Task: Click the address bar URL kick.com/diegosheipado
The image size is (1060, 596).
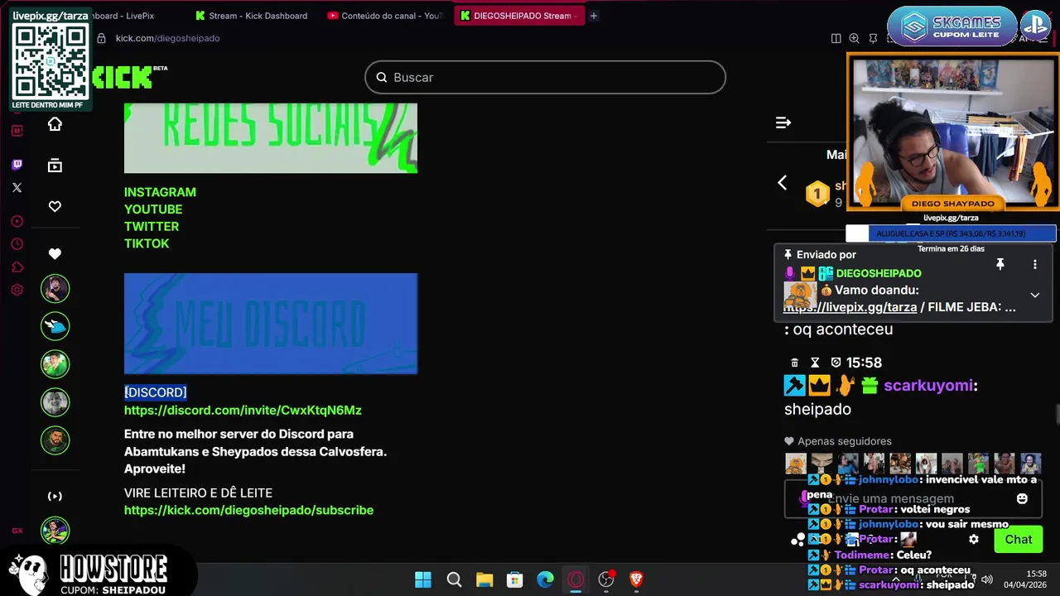Action: point(167,38)
